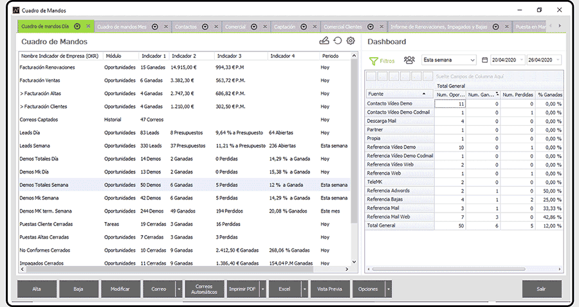Close the Comercial tab
The width and height of the screenshot is (579, 307).
(x=265, y=26)
